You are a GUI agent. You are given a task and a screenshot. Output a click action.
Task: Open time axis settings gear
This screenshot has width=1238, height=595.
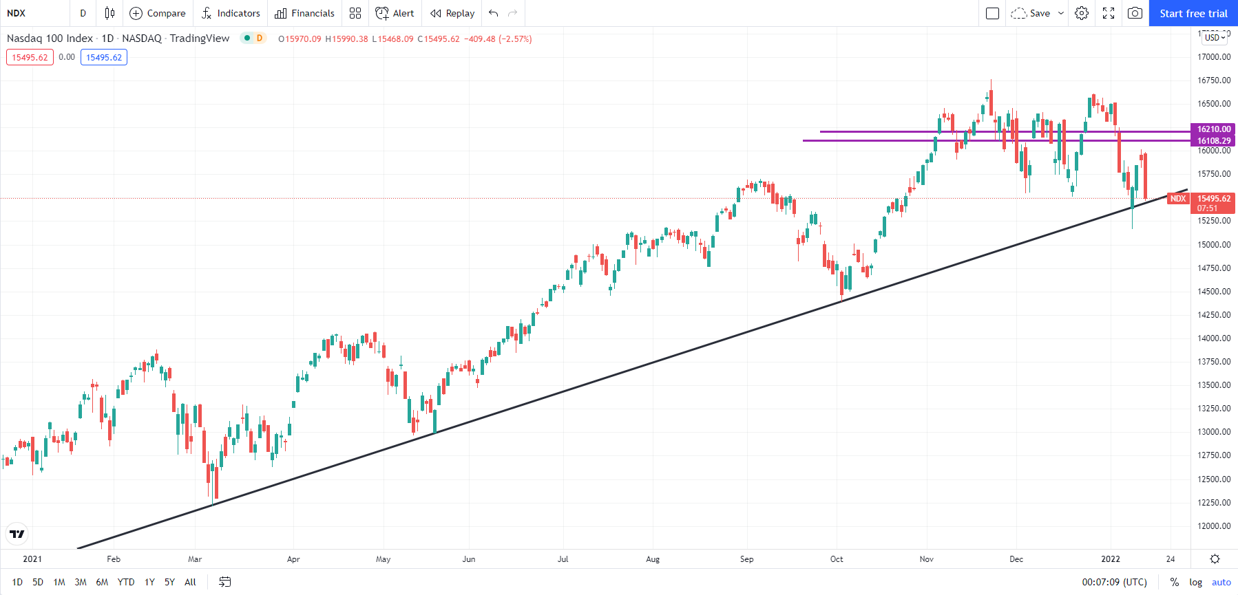[1215, 559]
